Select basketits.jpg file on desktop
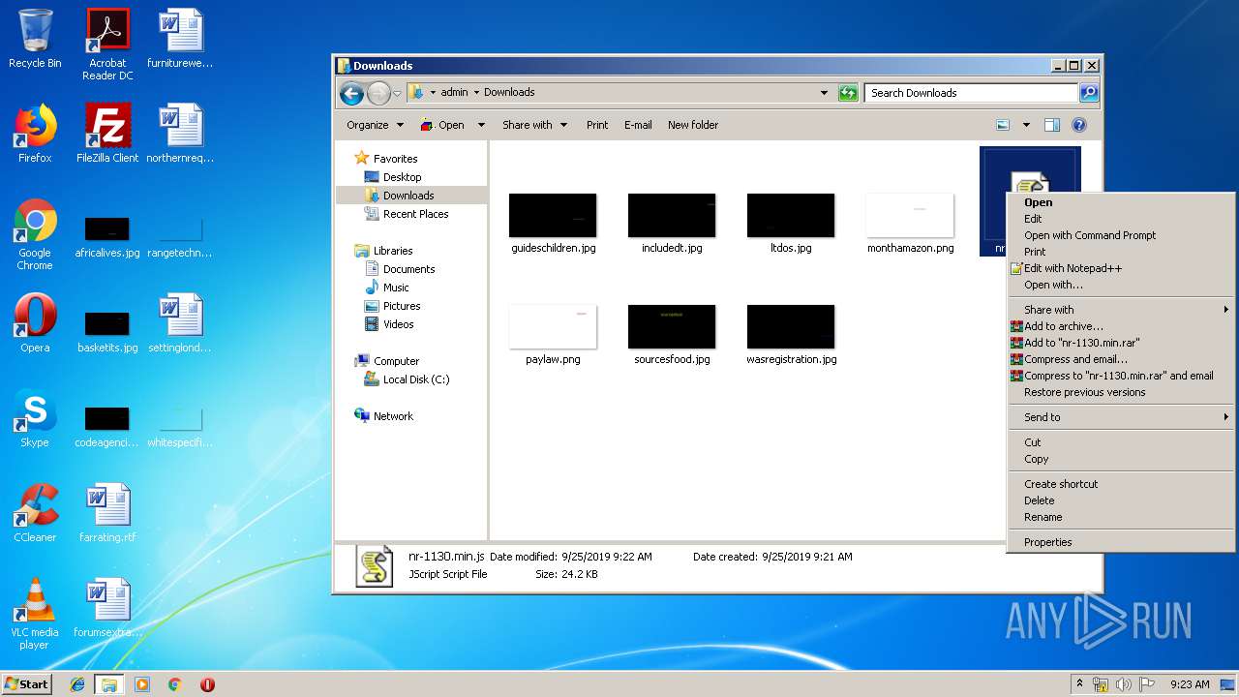Viewport: 1239px width, 697px height. [107, 330]
